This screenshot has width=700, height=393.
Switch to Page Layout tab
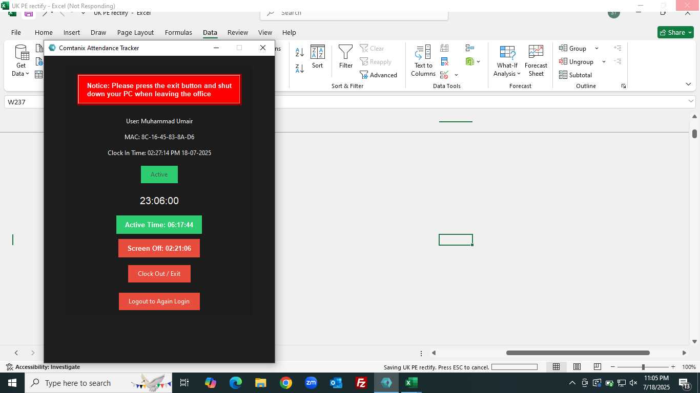click(135, 32)
